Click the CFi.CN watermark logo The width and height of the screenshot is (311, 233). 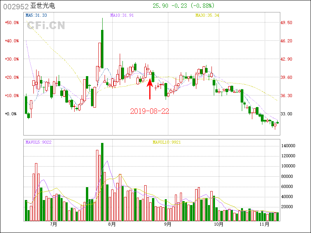coord(45,26)
